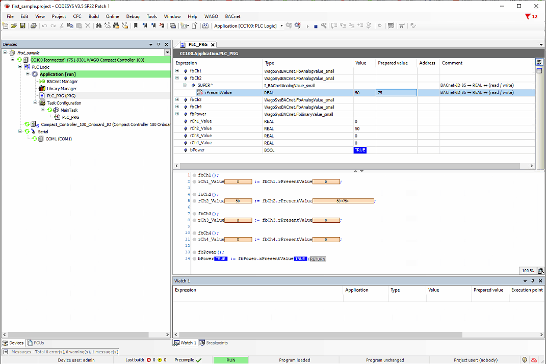
Task: Click the Replace icon next to Find
Action: (107, 26)
